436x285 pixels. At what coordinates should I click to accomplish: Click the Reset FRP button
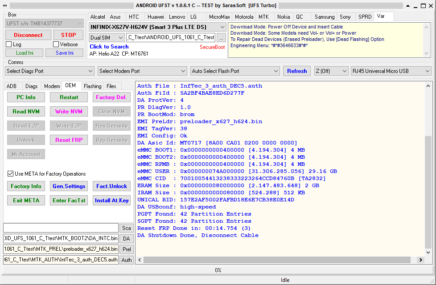69,140
